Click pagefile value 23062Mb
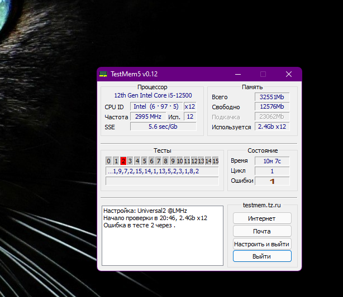343x297 pixels. click(272, 116)
